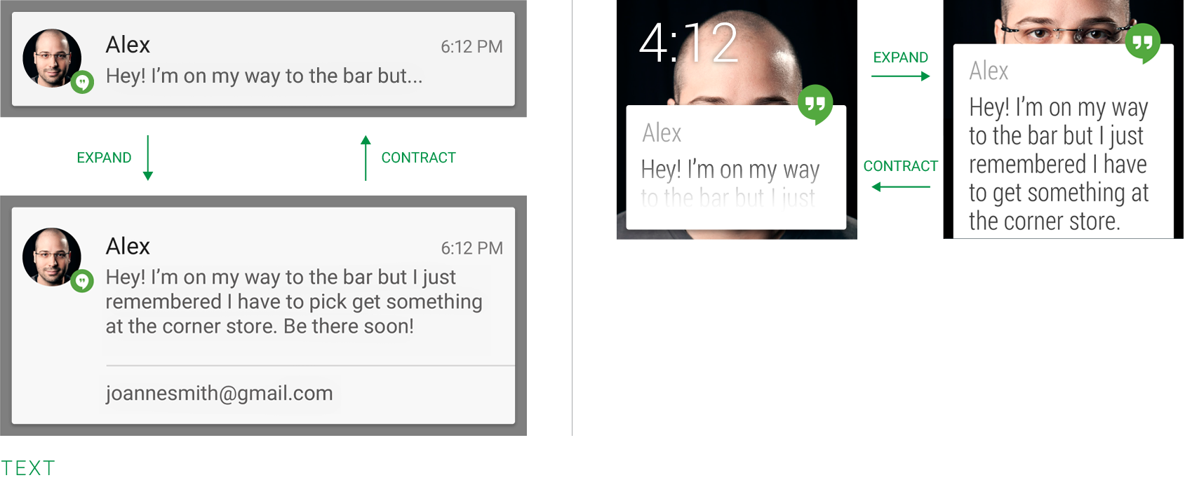Screen dimensions: 1185x480
Task: Click CONTRACT label above the expanded notification
Action: 419,158
